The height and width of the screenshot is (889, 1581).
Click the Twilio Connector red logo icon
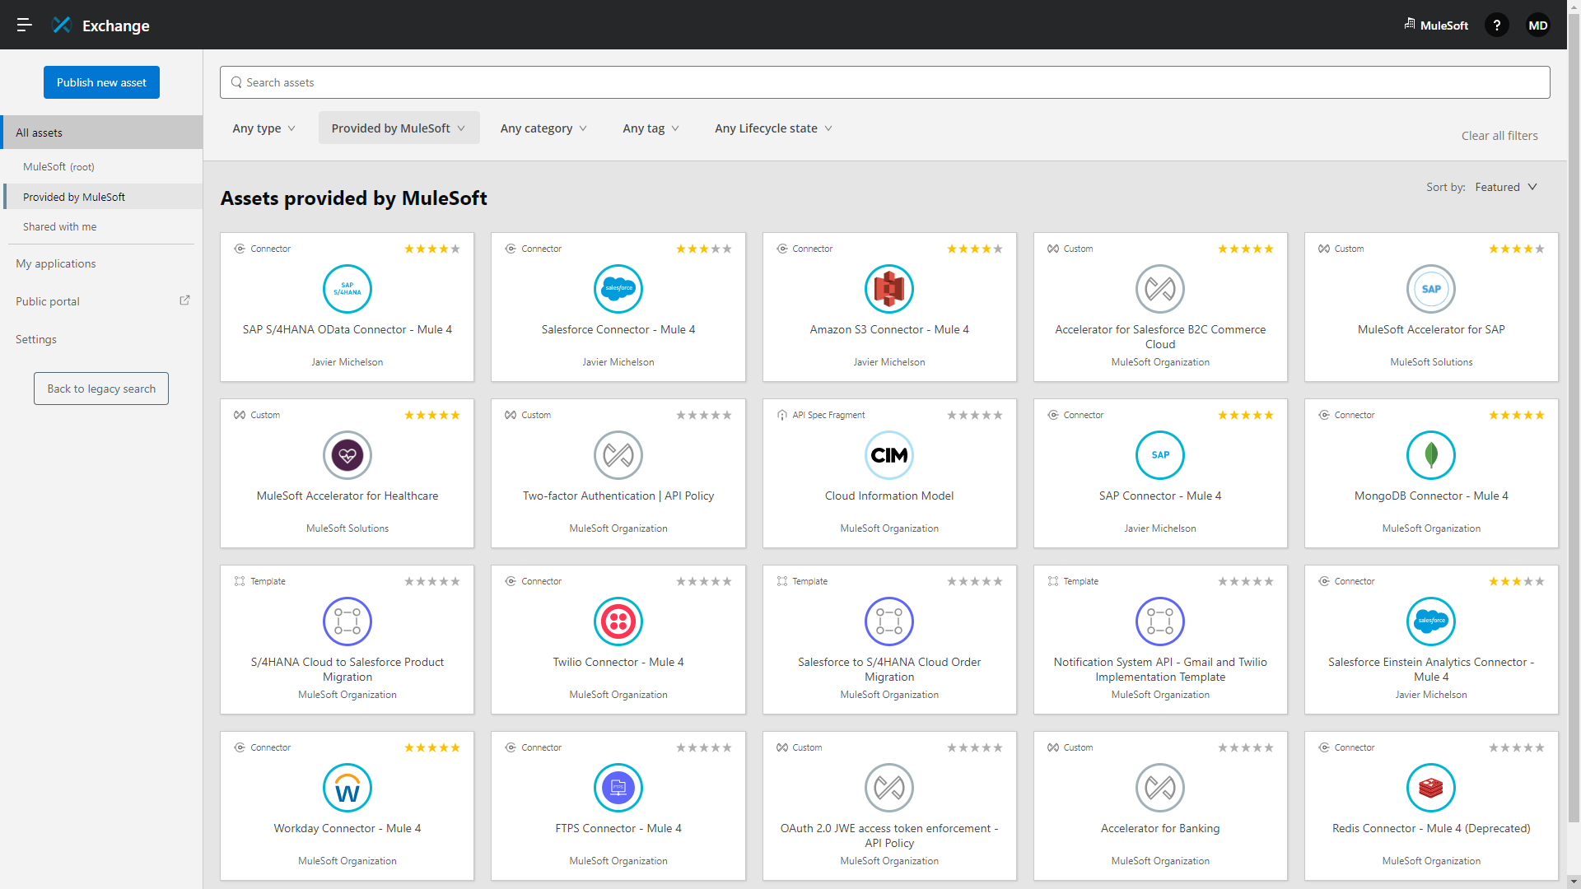(618, 621)
